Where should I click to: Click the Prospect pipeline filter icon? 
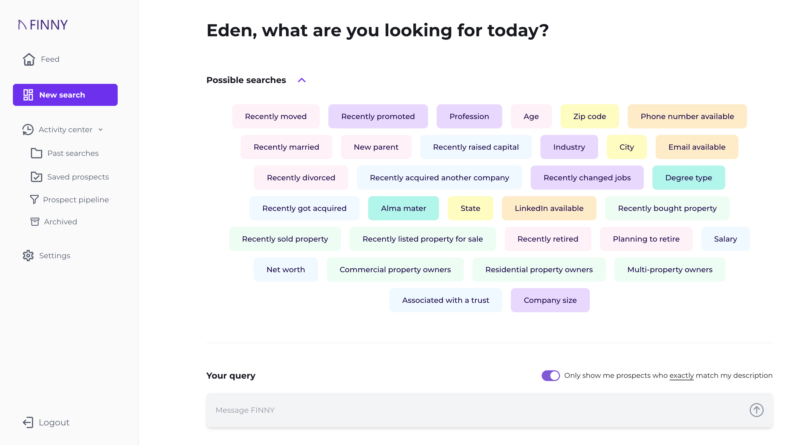(x=34, y=200)
